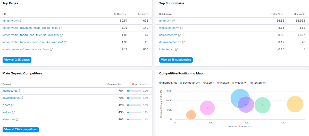309x136 pixels.
Task: Click external link icon next to matbao.net competitor
Action: [19, 91]
